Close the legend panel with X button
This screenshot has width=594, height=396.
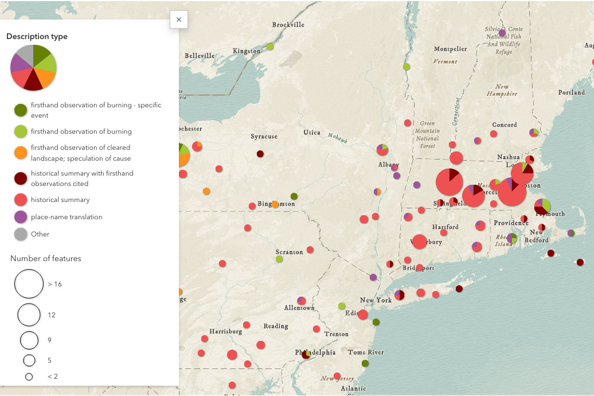click(x=179, y=20)
